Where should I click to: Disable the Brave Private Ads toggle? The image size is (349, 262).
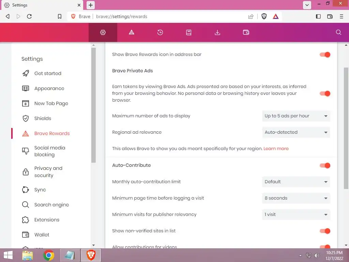coord(325,93)
